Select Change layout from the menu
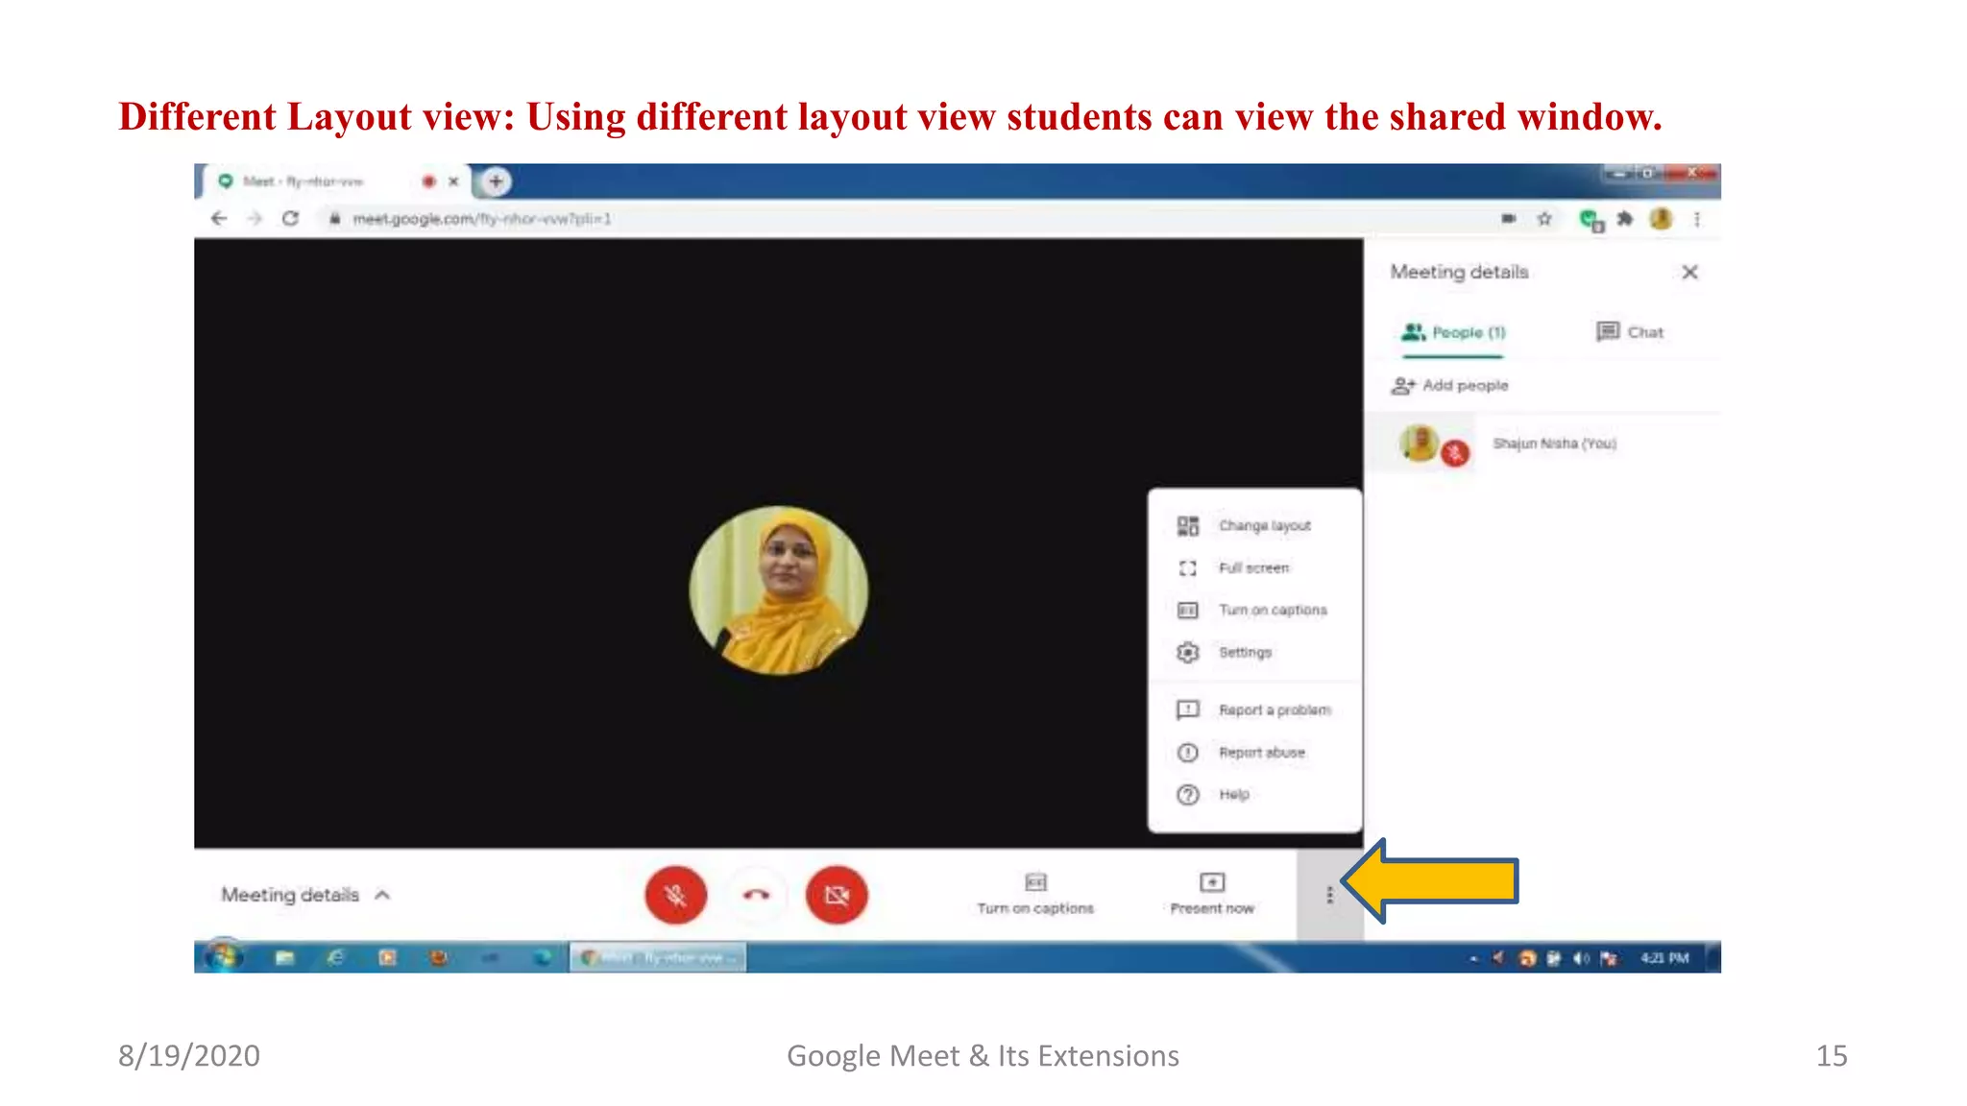Screen dimensions: 1967x1106 click(x=1254, y=525)
